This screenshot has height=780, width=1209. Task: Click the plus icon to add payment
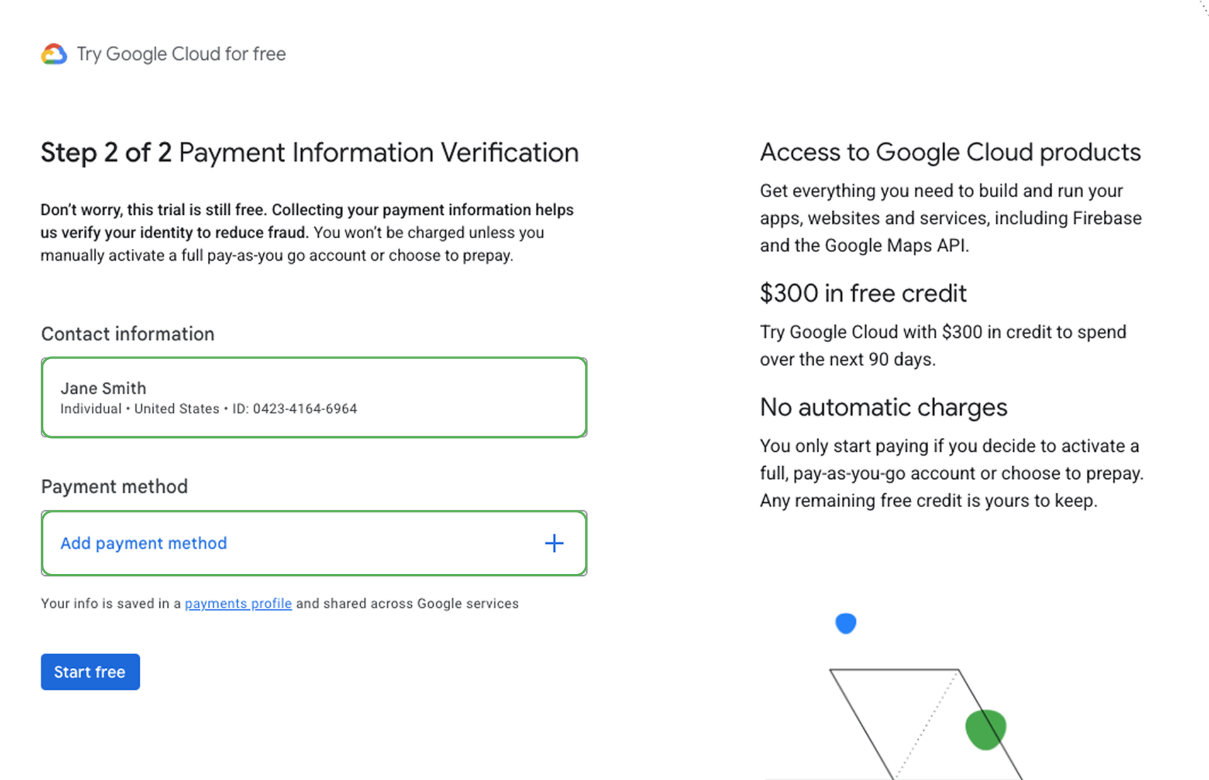point(554,543)
